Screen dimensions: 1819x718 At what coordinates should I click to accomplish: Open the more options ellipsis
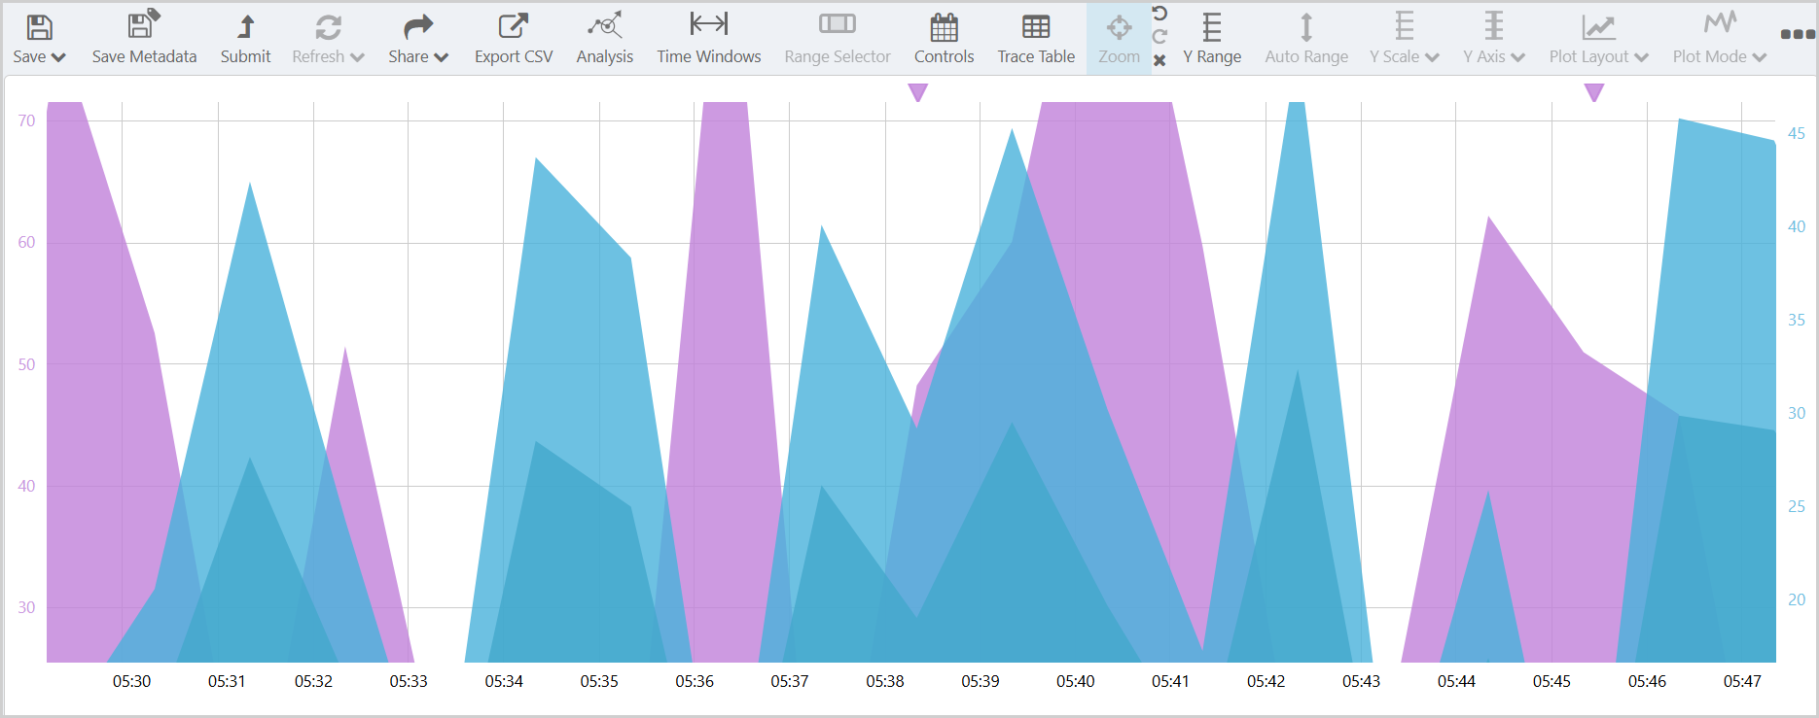(x=1797, y=34)
